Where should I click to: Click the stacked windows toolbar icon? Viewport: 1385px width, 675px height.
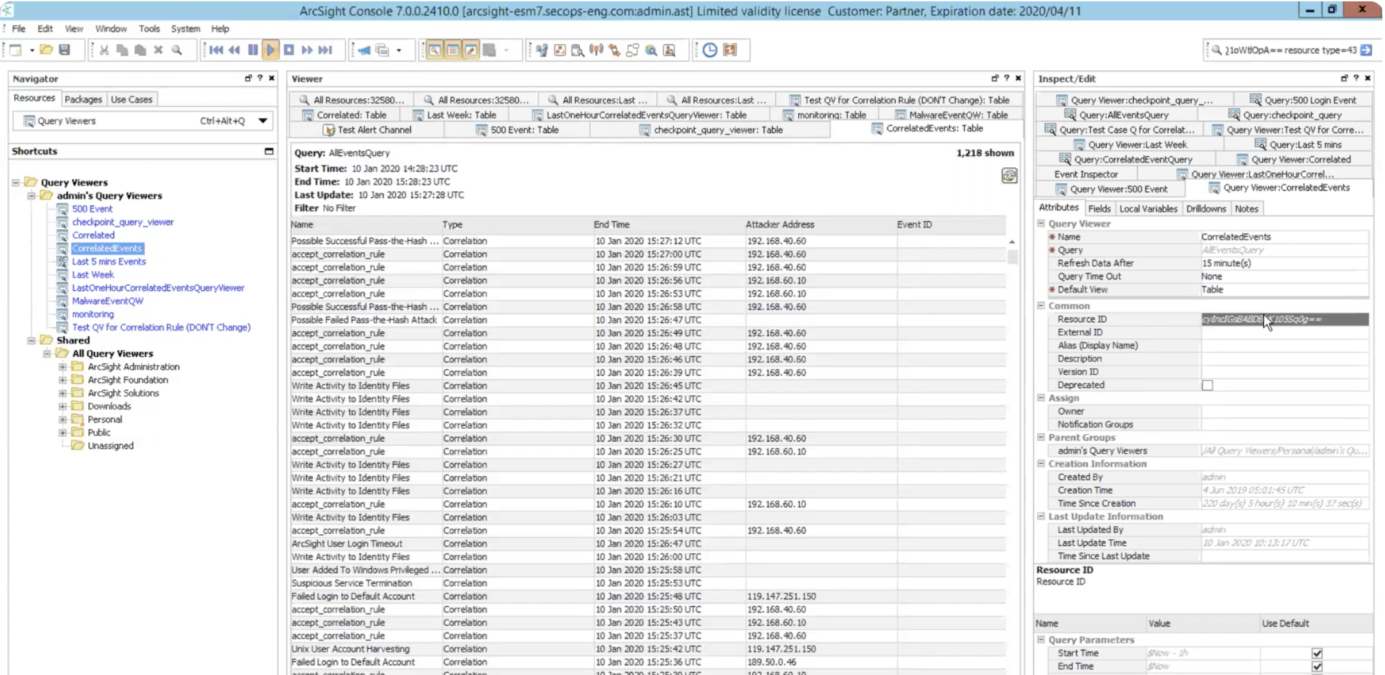382,50
